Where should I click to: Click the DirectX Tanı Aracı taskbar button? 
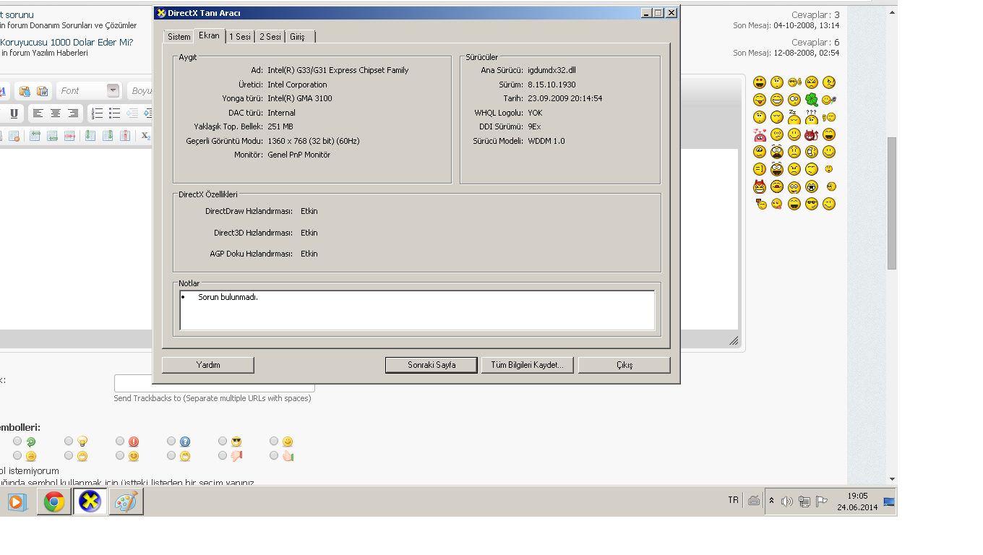(x=90, y=502)
